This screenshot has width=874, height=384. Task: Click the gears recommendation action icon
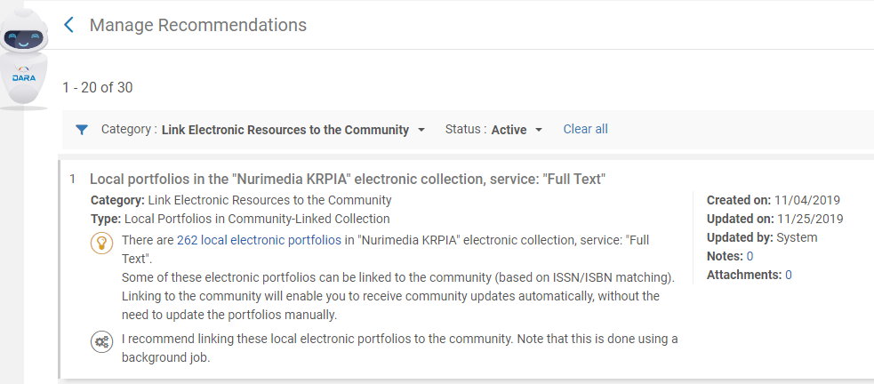[x=101, y=341]
